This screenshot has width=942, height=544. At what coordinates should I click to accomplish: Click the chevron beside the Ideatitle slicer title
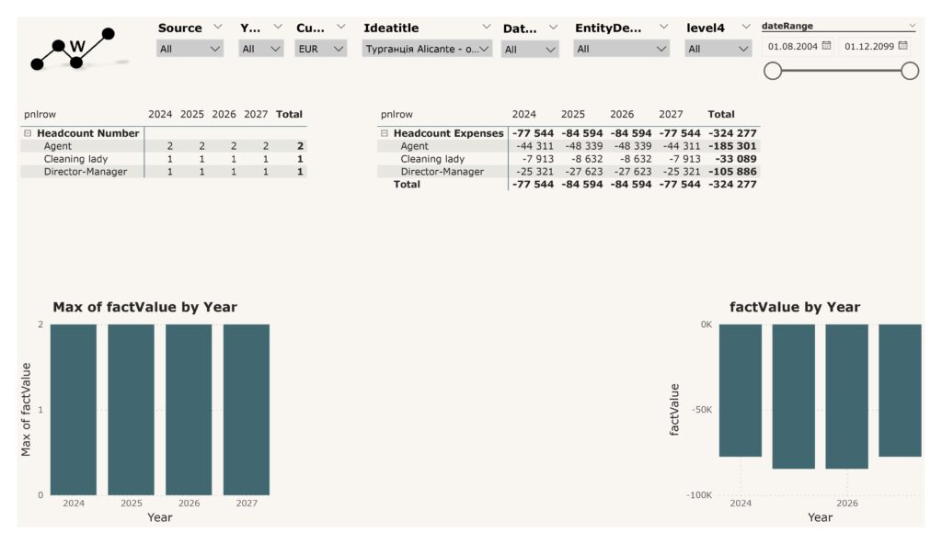[486, 28]
